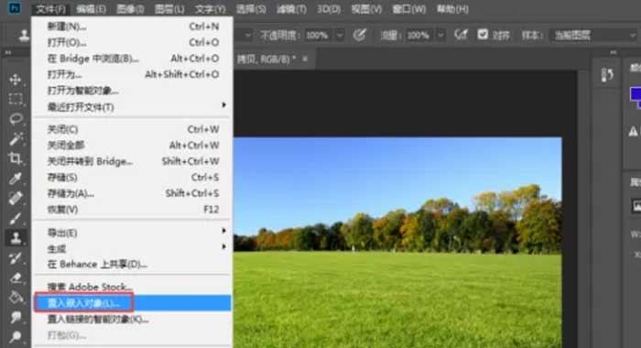Select the Clone Stamp tool in toolbar
The height and width of the screenshot is (348, 641).
16,238
